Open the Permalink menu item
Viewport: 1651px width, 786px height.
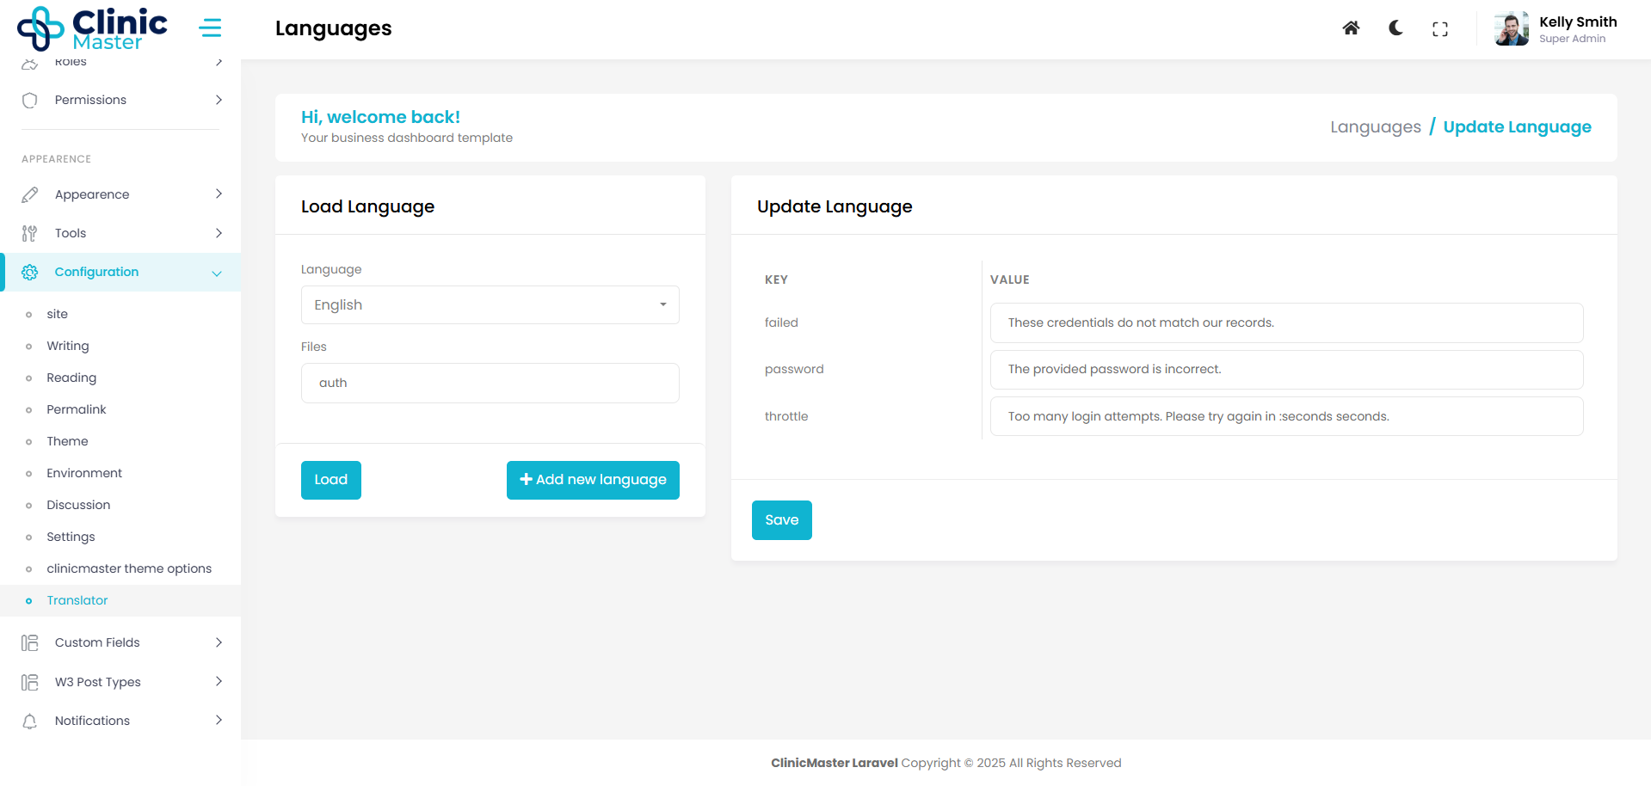[x=77, y=409]
